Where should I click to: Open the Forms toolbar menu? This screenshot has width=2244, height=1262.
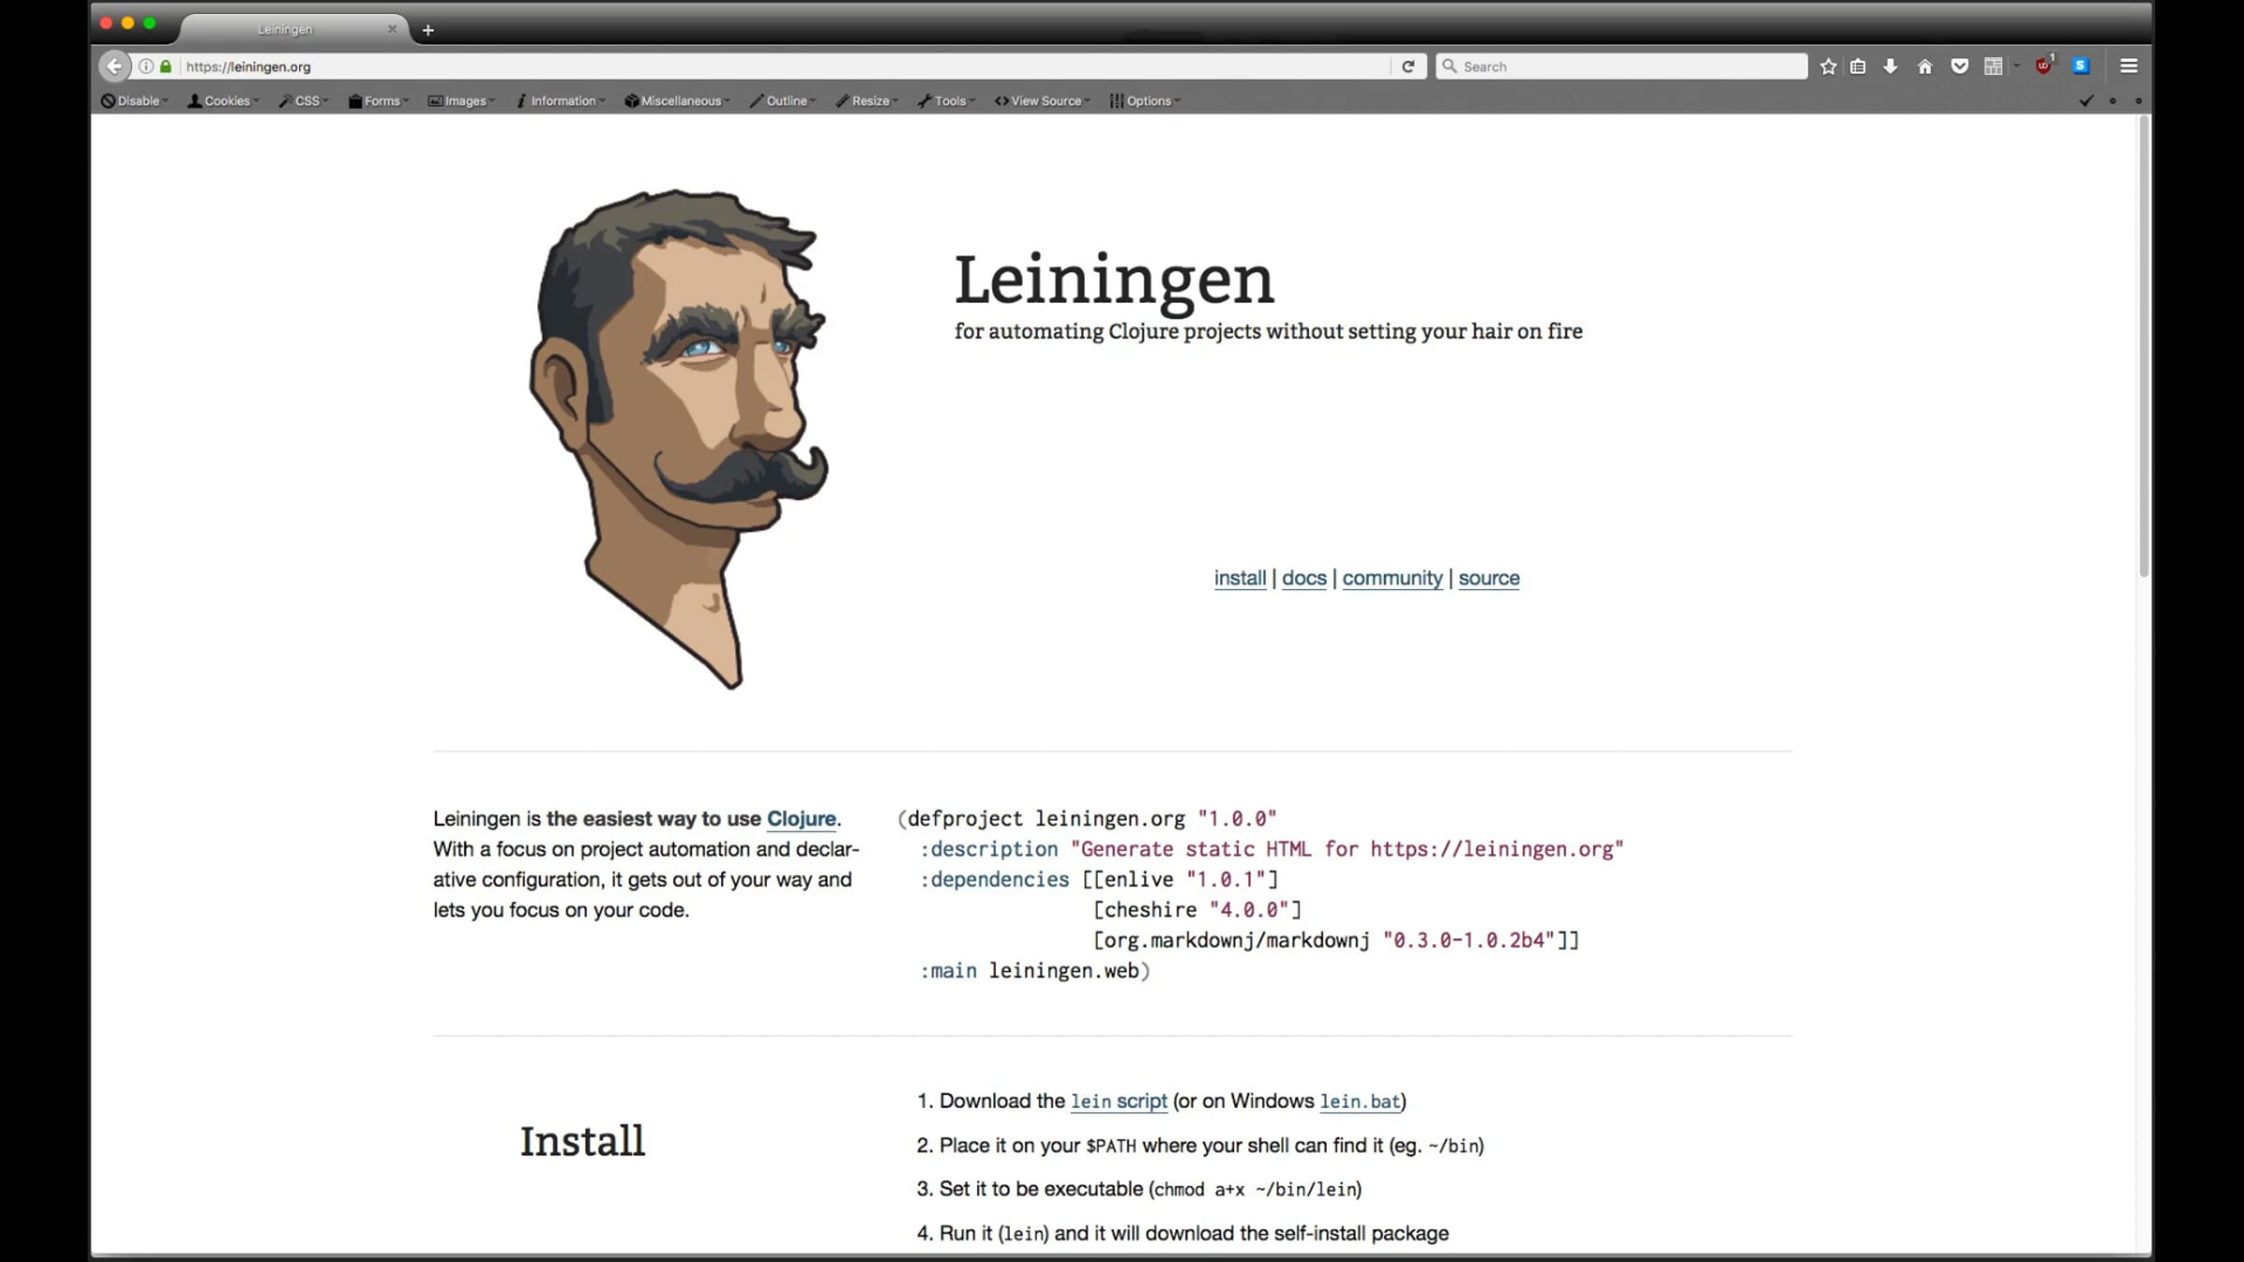[378, 101]
